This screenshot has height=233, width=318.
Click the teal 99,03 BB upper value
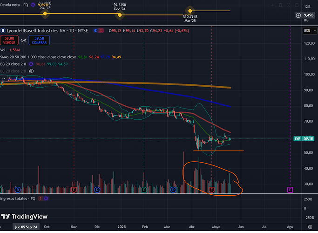click(x=52, y=64)
